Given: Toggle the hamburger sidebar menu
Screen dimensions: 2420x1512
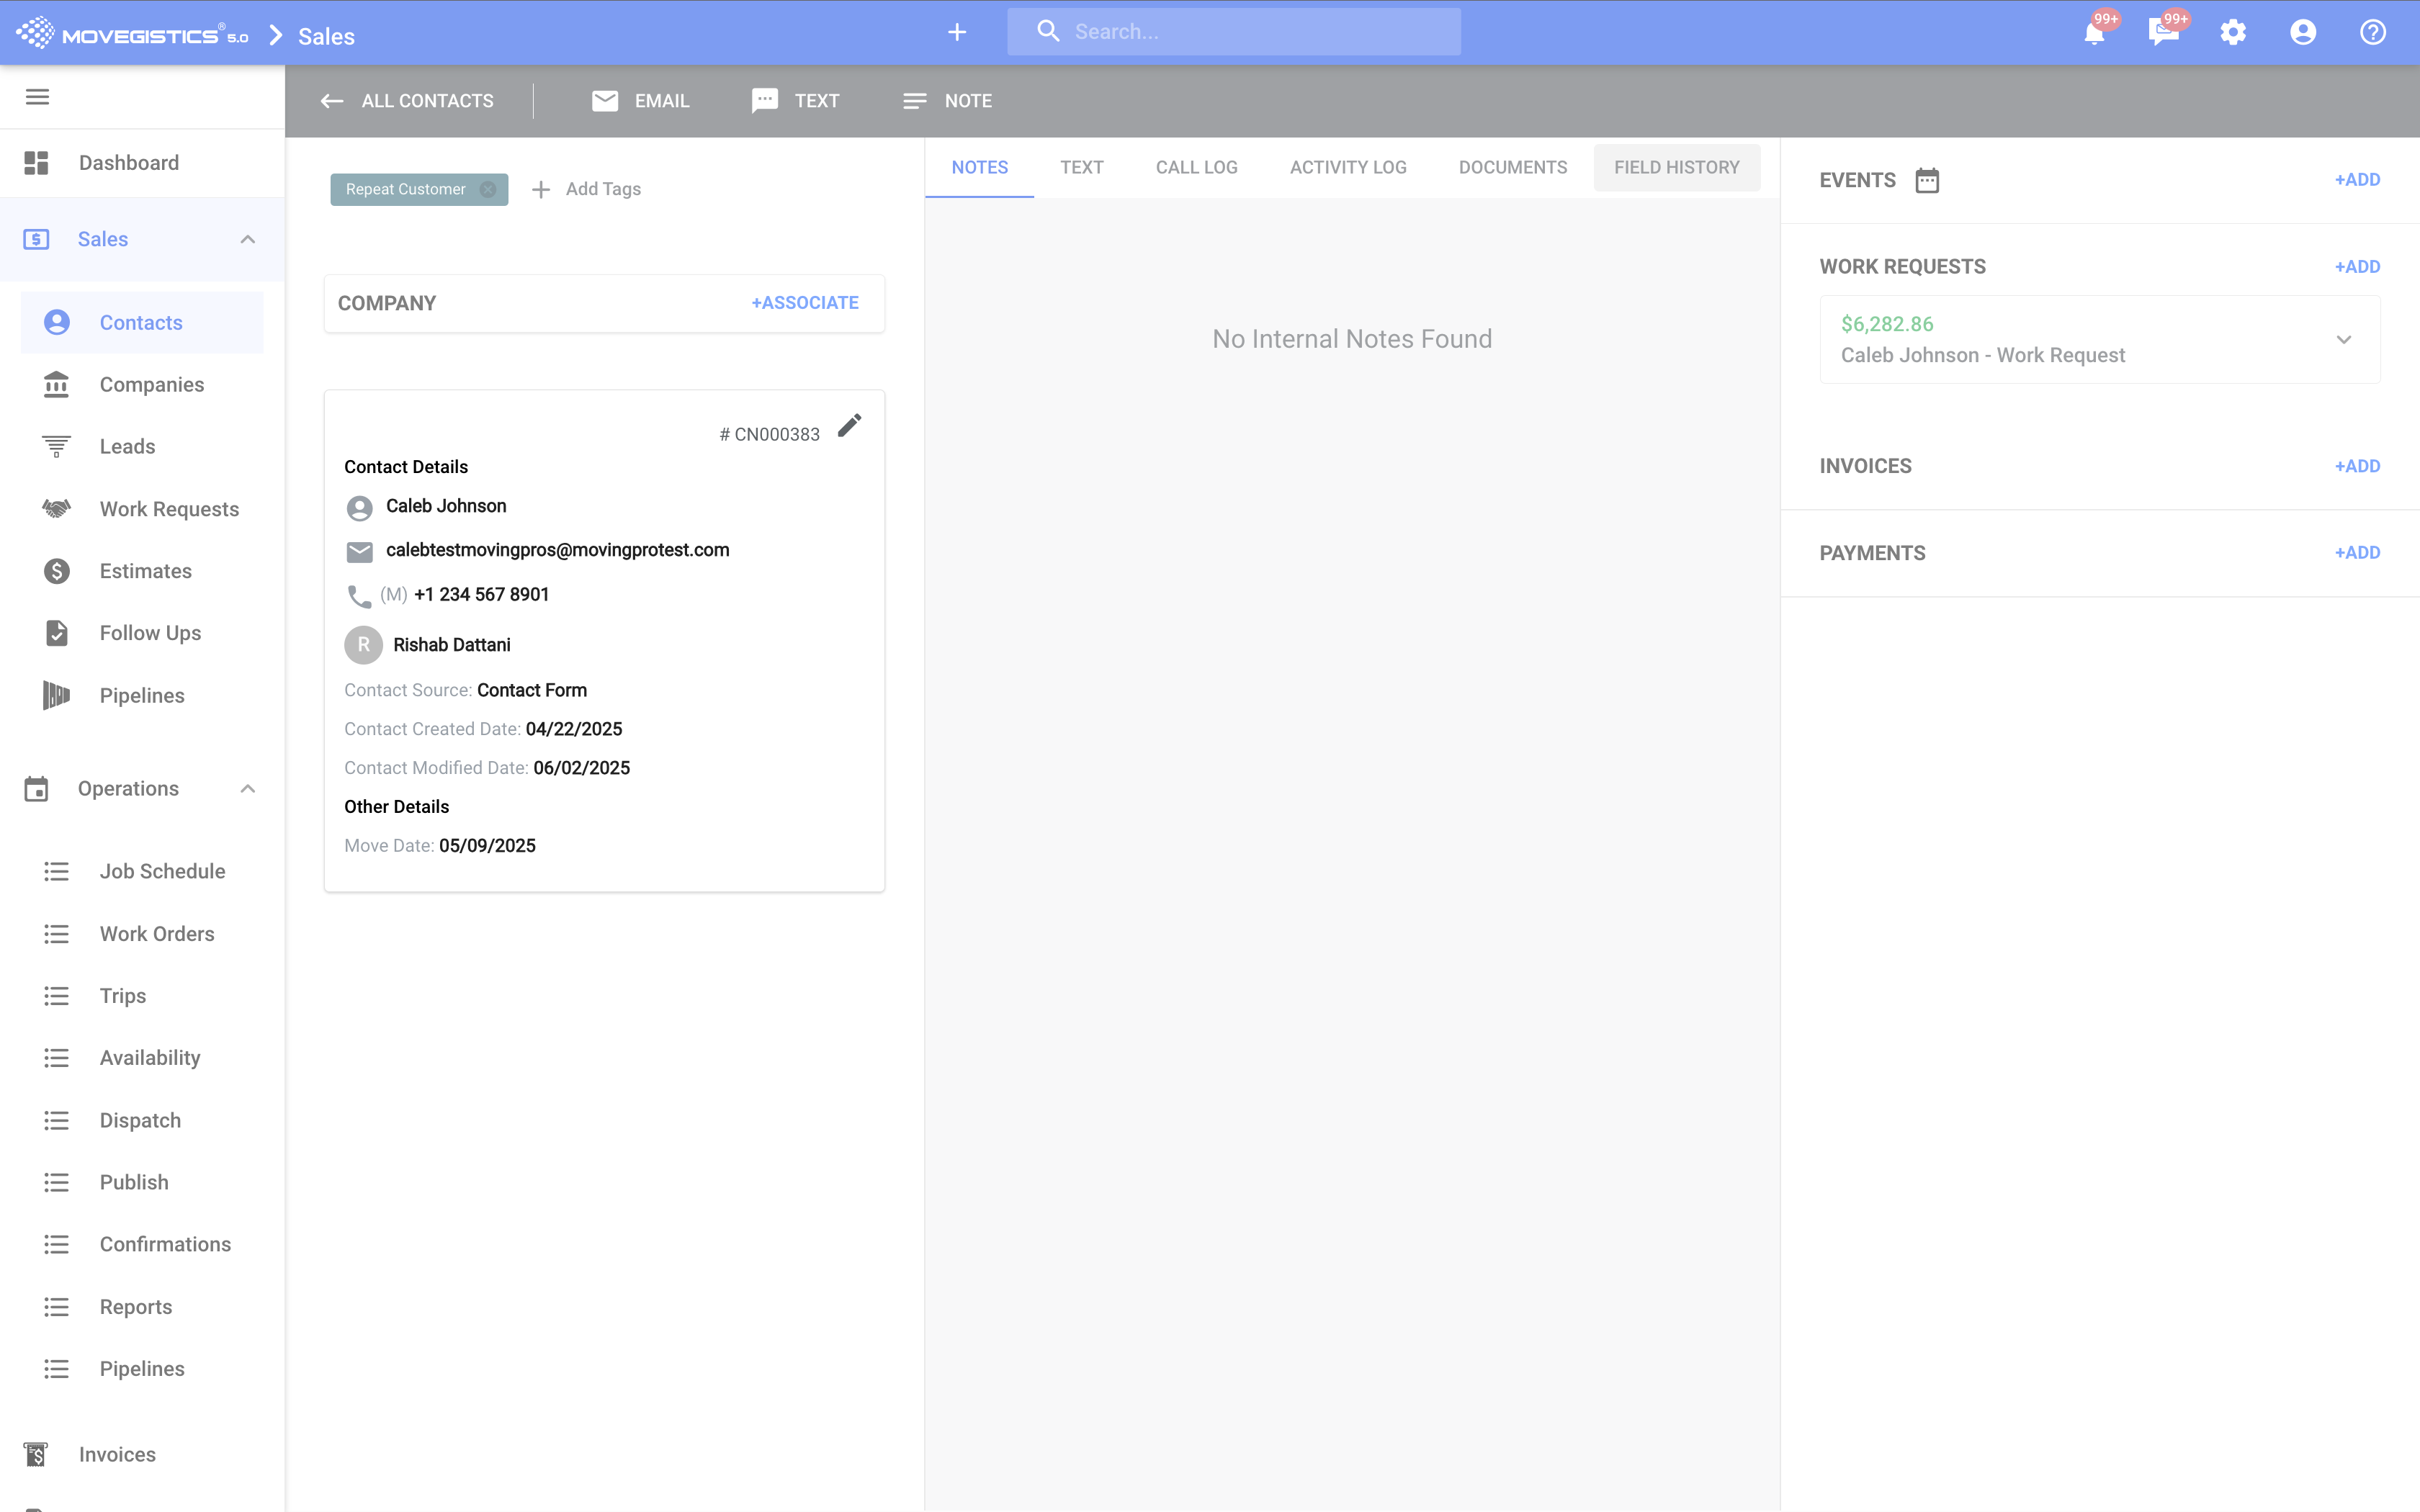Looking at the screenshot, I should (37, 97).
